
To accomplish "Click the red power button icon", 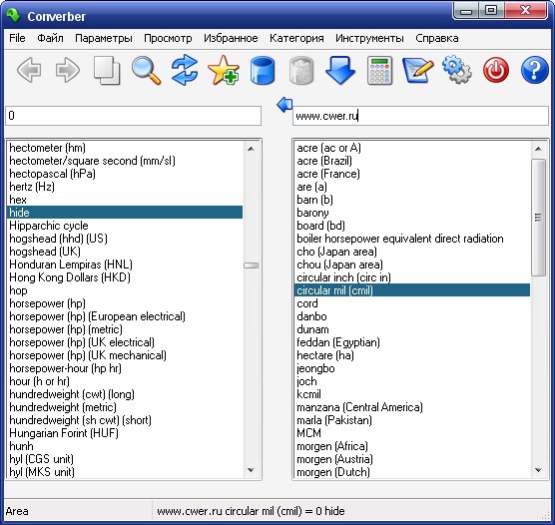I will [496, 70].
